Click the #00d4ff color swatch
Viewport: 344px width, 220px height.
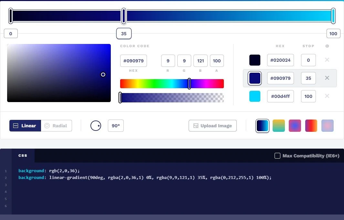[x=255, y=96]
